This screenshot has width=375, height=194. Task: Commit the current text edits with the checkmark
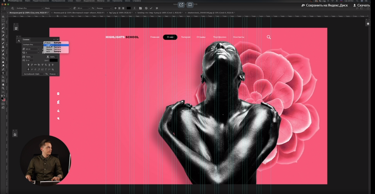151,8
